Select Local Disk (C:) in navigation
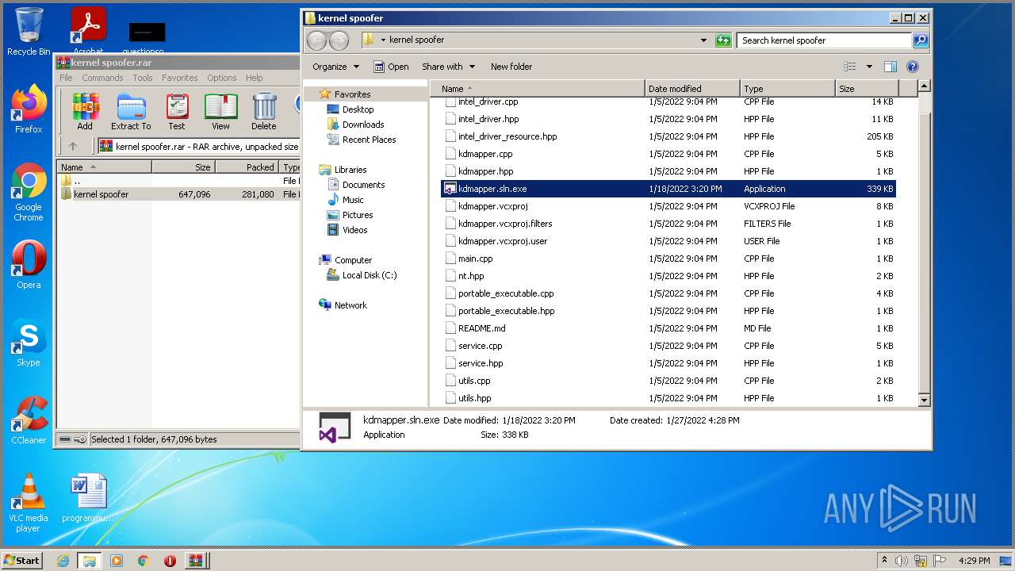Screen dimensions: 1015x571 click(x=370, y=275)
